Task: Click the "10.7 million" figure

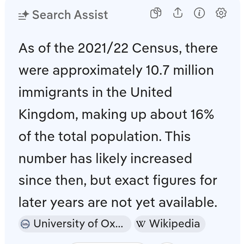Action: (180, 70)
